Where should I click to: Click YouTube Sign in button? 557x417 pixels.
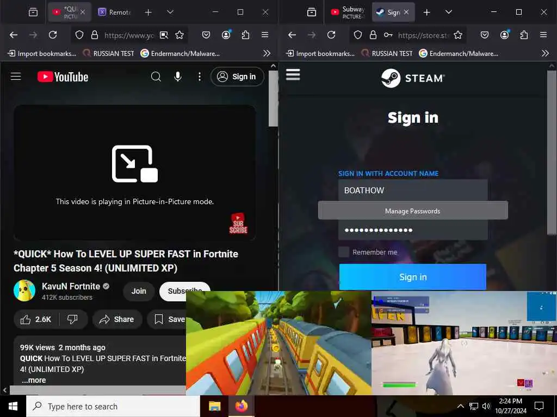[237, 77]
